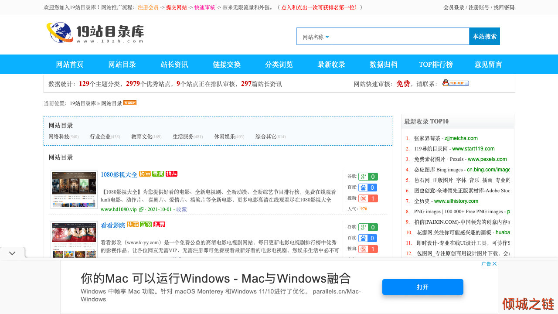This screenshot has height=314, width=558.
Task: Click the 本站搜索 search button
Action: point(485,36)
